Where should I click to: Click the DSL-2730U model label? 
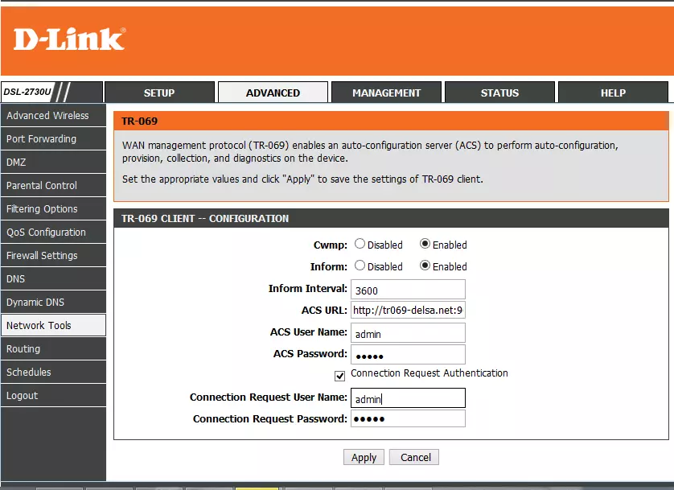point(27,92)
